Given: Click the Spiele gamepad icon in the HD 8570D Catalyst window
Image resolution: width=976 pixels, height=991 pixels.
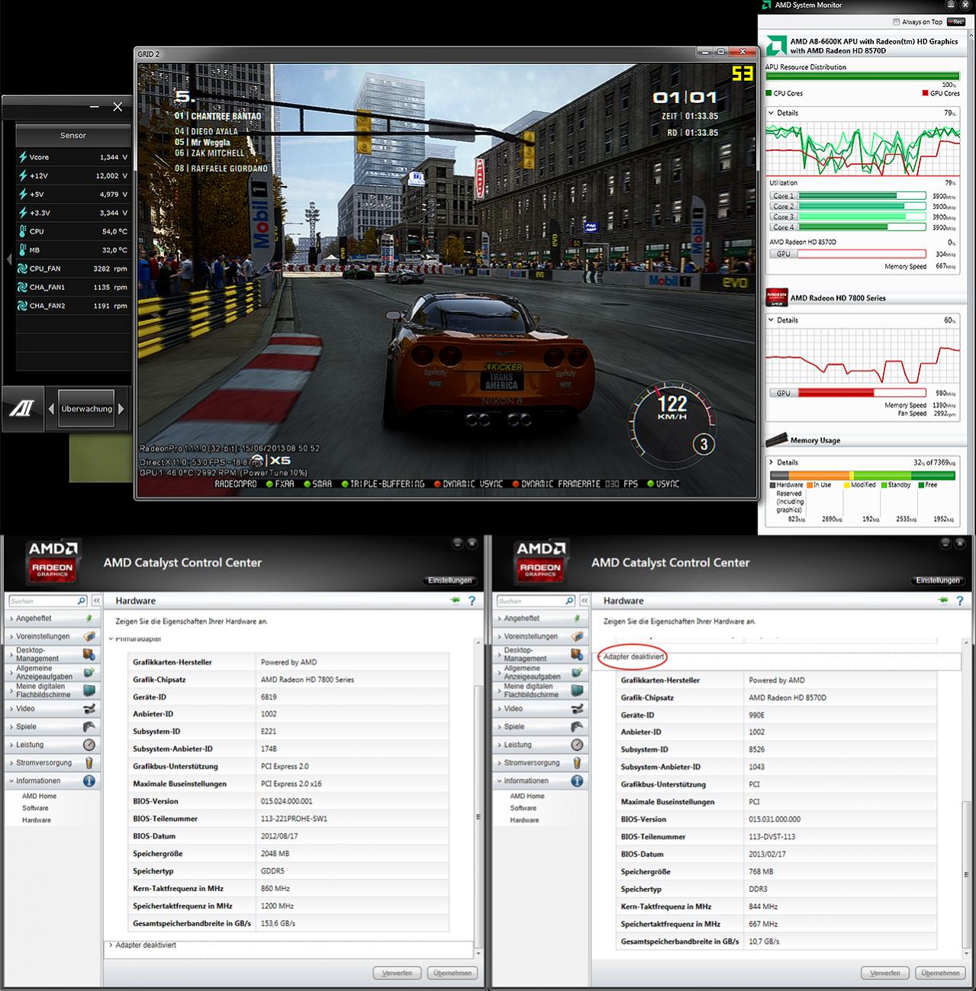Looking at the screenshot, I should click(577, 726).
